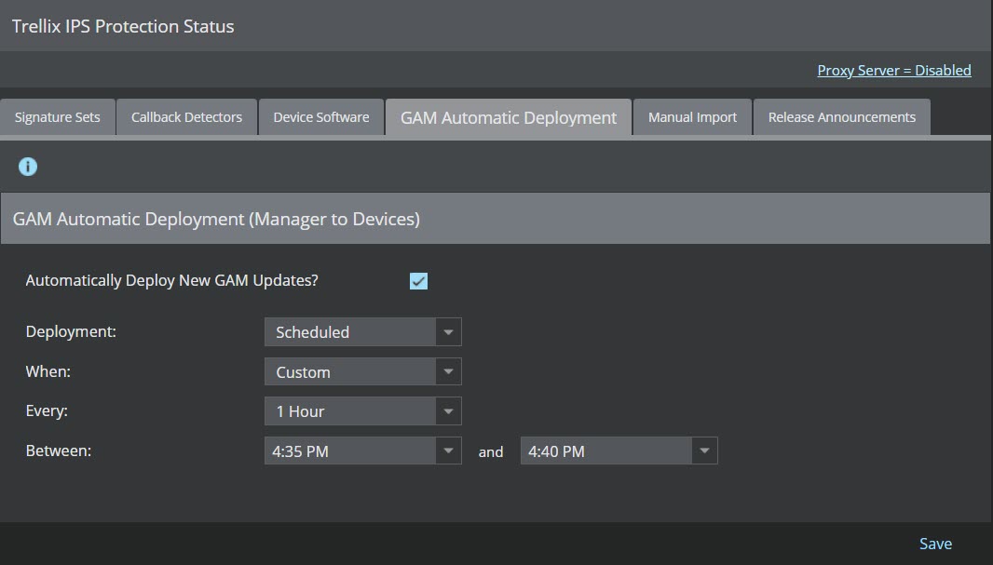Open the Deployment dropdown showing Scheduled
The width and height of the screenshot is (993, 565).
click(x=363, y=332)
